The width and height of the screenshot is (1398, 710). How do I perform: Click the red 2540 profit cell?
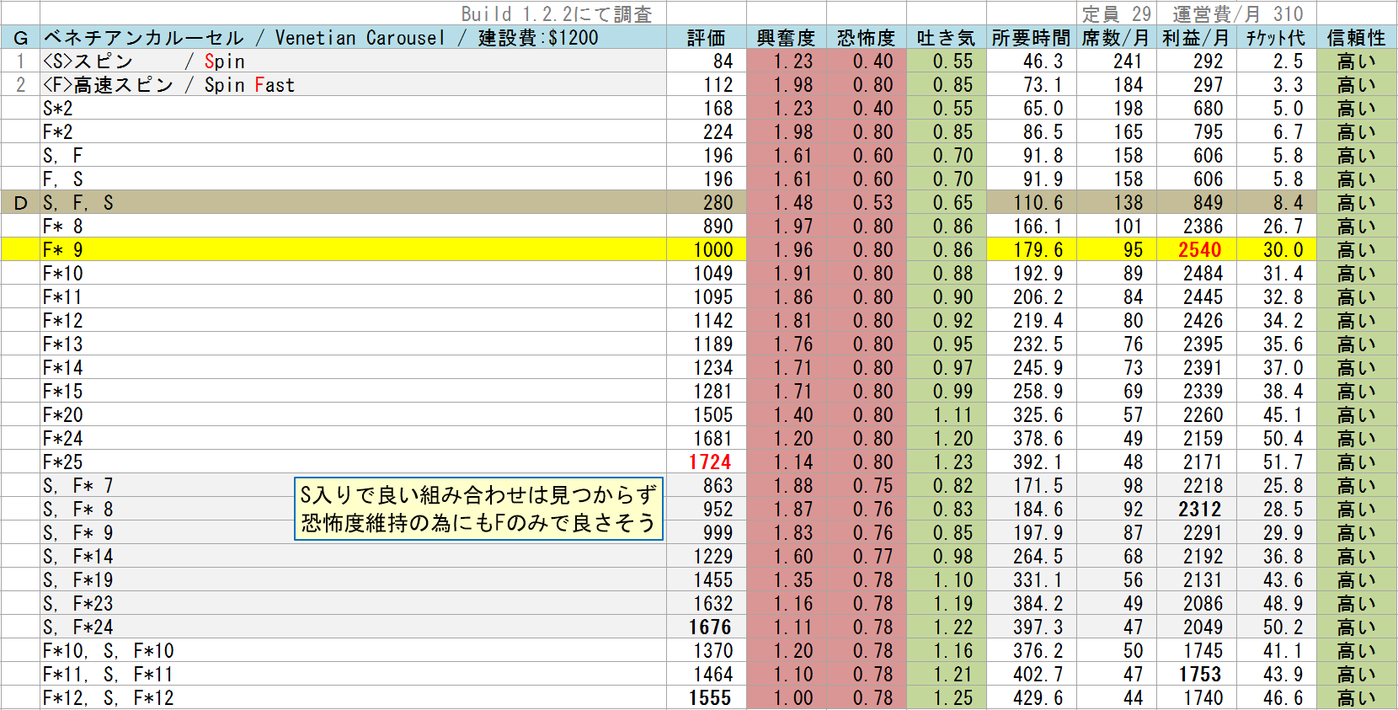[x=1199, y=249]
